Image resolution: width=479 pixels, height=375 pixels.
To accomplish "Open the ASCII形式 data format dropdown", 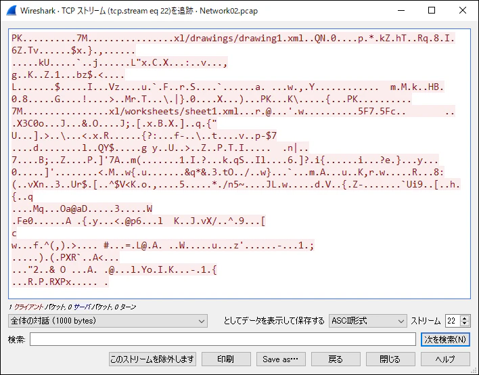I will click(x=368, y=321).
